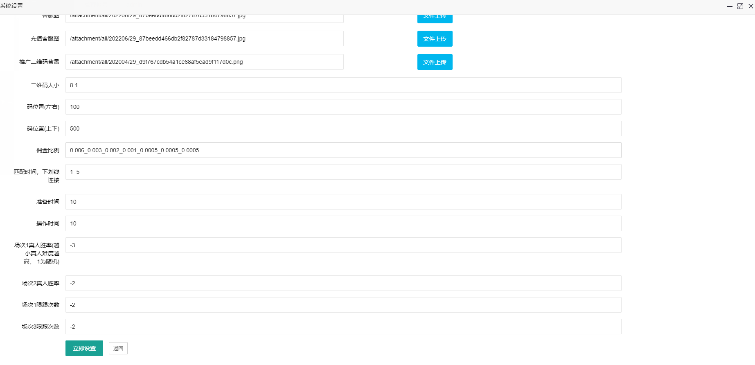Minimize the 系统设置 window
The height and width of the screenshot is (365, 755).
click(729, 6)
